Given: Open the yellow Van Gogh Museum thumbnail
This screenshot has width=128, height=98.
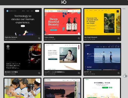Looking at the screenshot, I should click(x=102, y=22).
